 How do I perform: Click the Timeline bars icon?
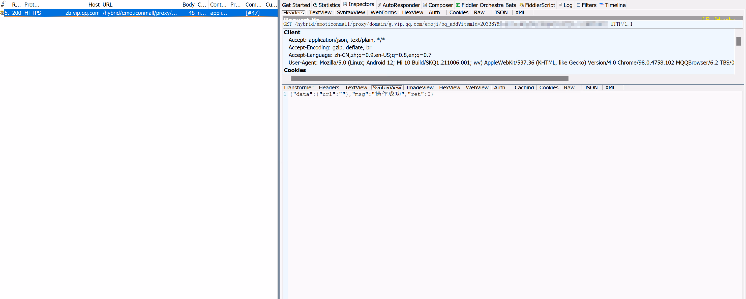click(x=602, y=5)
